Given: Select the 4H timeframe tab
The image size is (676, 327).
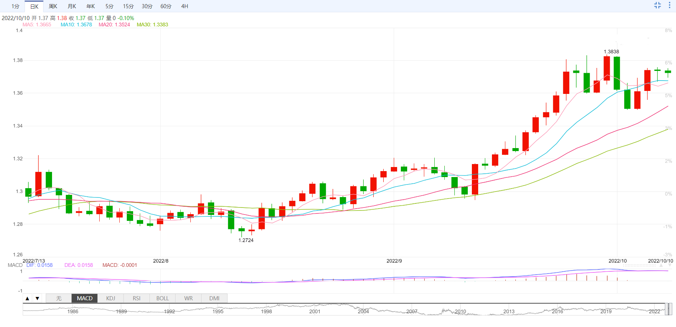Looking at the screenshot, I should (x=184, y=6).
